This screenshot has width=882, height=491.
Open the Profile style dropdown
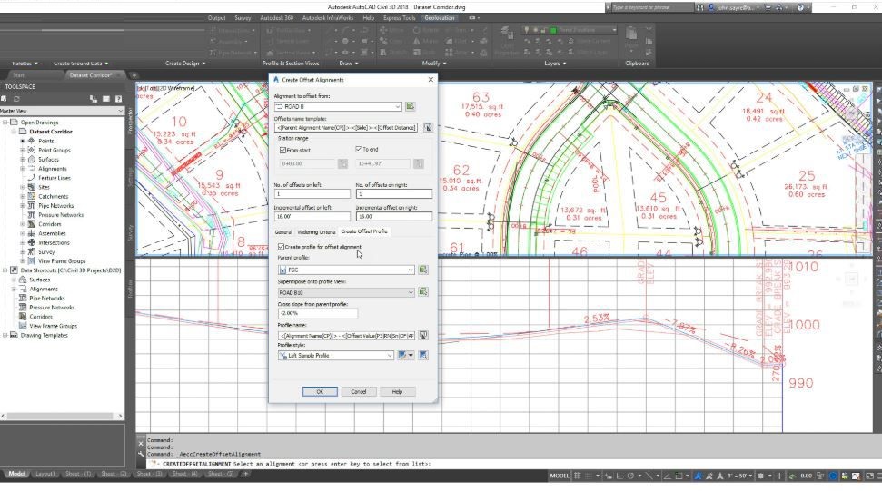[390, 355]
